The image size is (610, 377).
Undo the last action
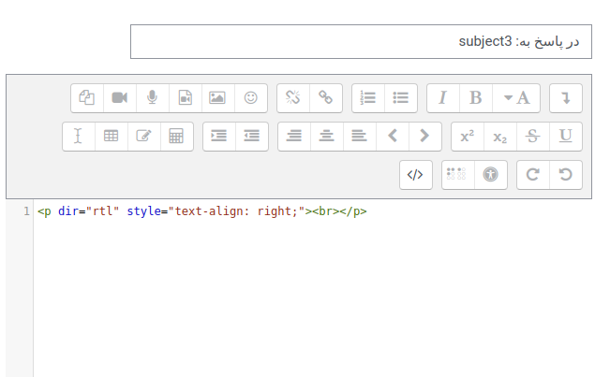[x=566, y=175]
